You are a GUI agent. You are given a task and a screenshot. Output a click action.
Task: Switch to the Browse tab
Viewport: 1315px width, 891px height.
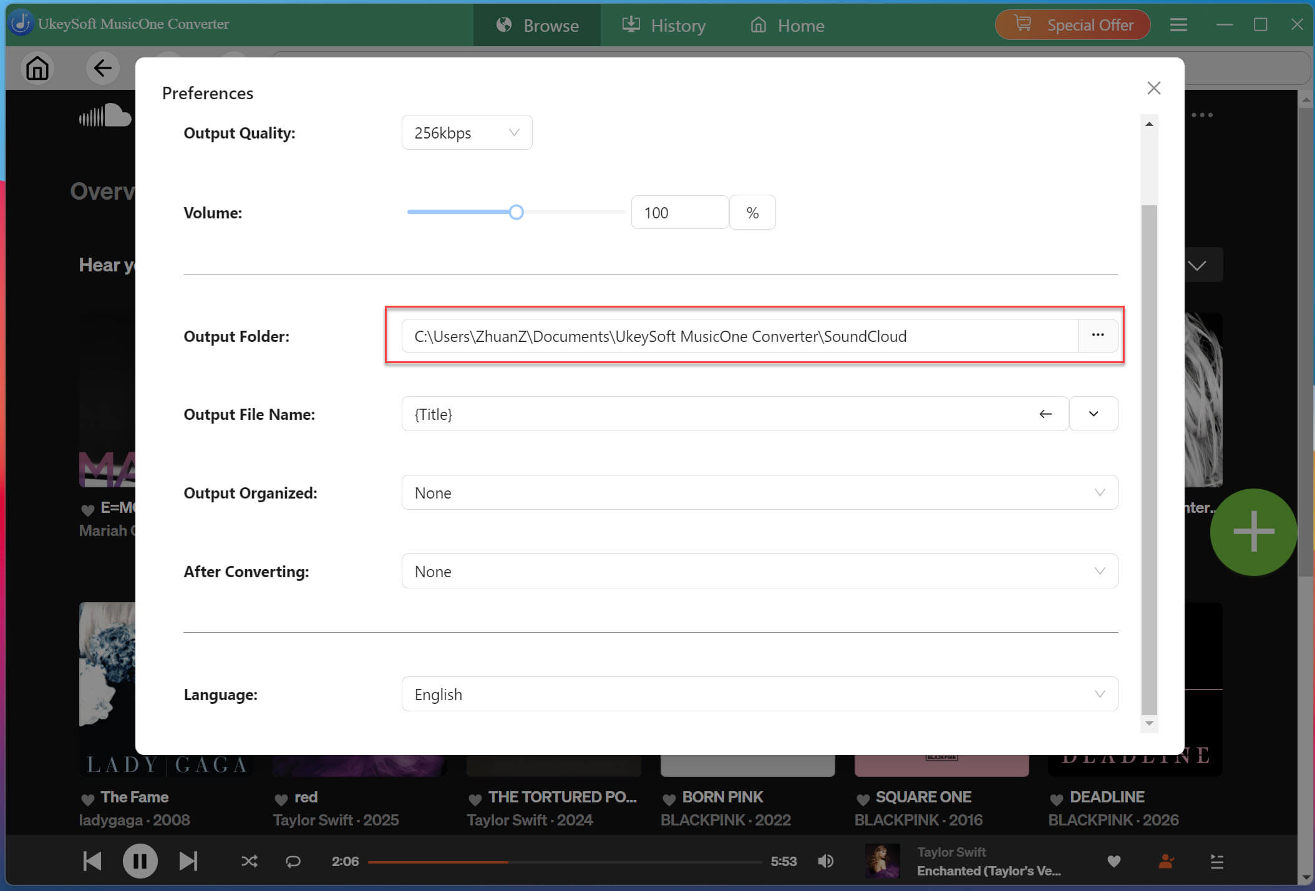(537, 26)
